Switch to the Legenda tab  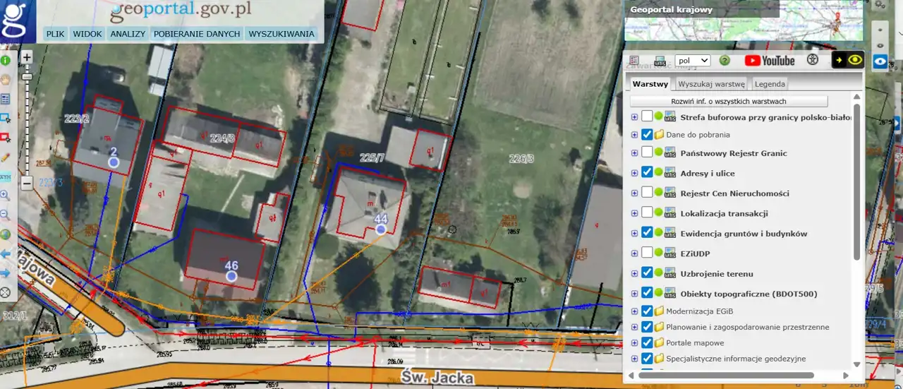click(770, 84)
